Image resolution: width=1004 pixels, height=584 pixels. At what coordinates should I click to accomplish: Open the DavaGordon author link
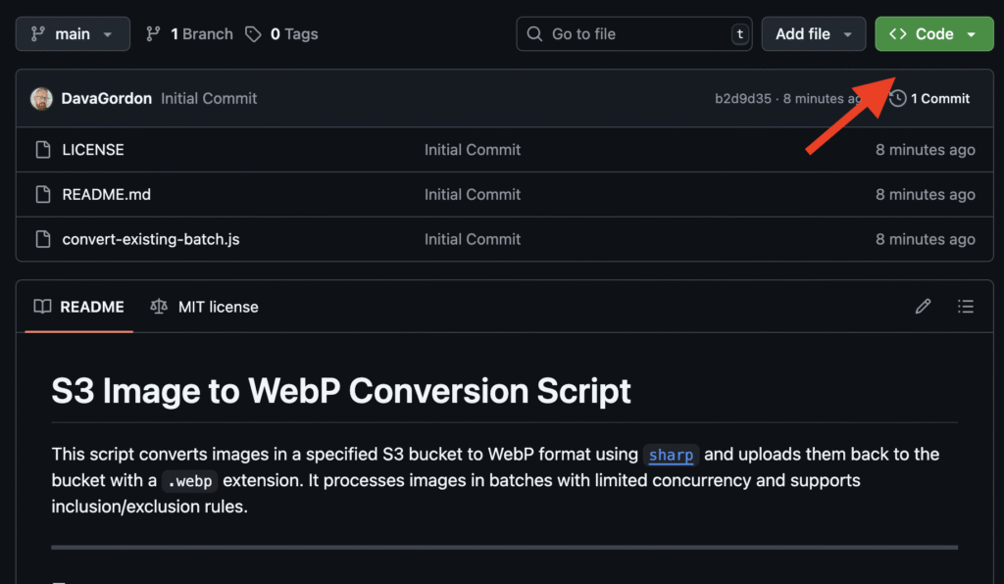coord(106,99)
